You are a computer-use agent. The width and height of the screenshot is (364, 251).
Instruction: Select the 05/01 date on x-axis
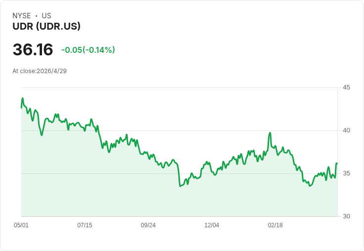pos(21,225)
